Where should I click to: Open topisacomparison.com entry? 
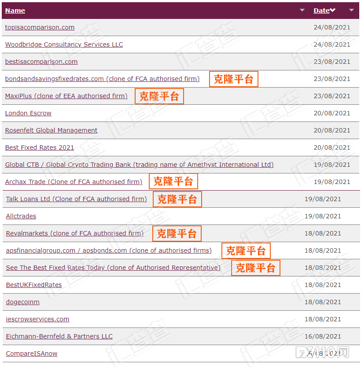click(x=40, y=27)
